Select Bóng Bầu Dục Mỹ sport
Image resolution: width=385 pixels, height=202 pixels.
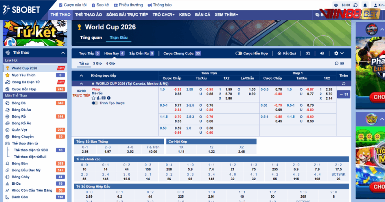coord(35,170)
